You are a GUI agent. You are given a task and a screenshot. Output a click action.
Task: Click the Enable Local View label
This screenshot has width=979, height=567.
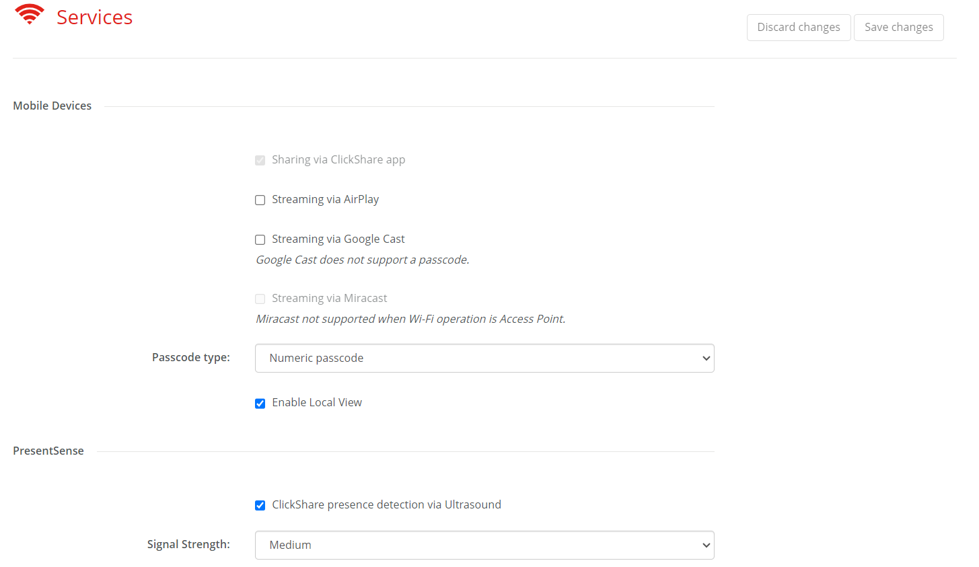point(317,402)
